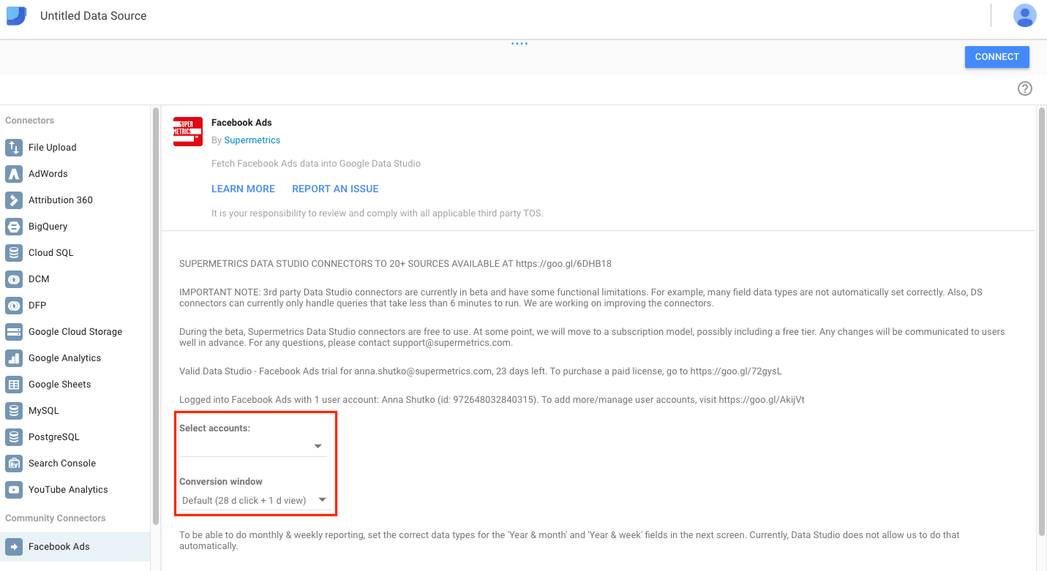Click the 'Conversion window' label
This screenshot has width=1047, height=571.
coord(221,482)
